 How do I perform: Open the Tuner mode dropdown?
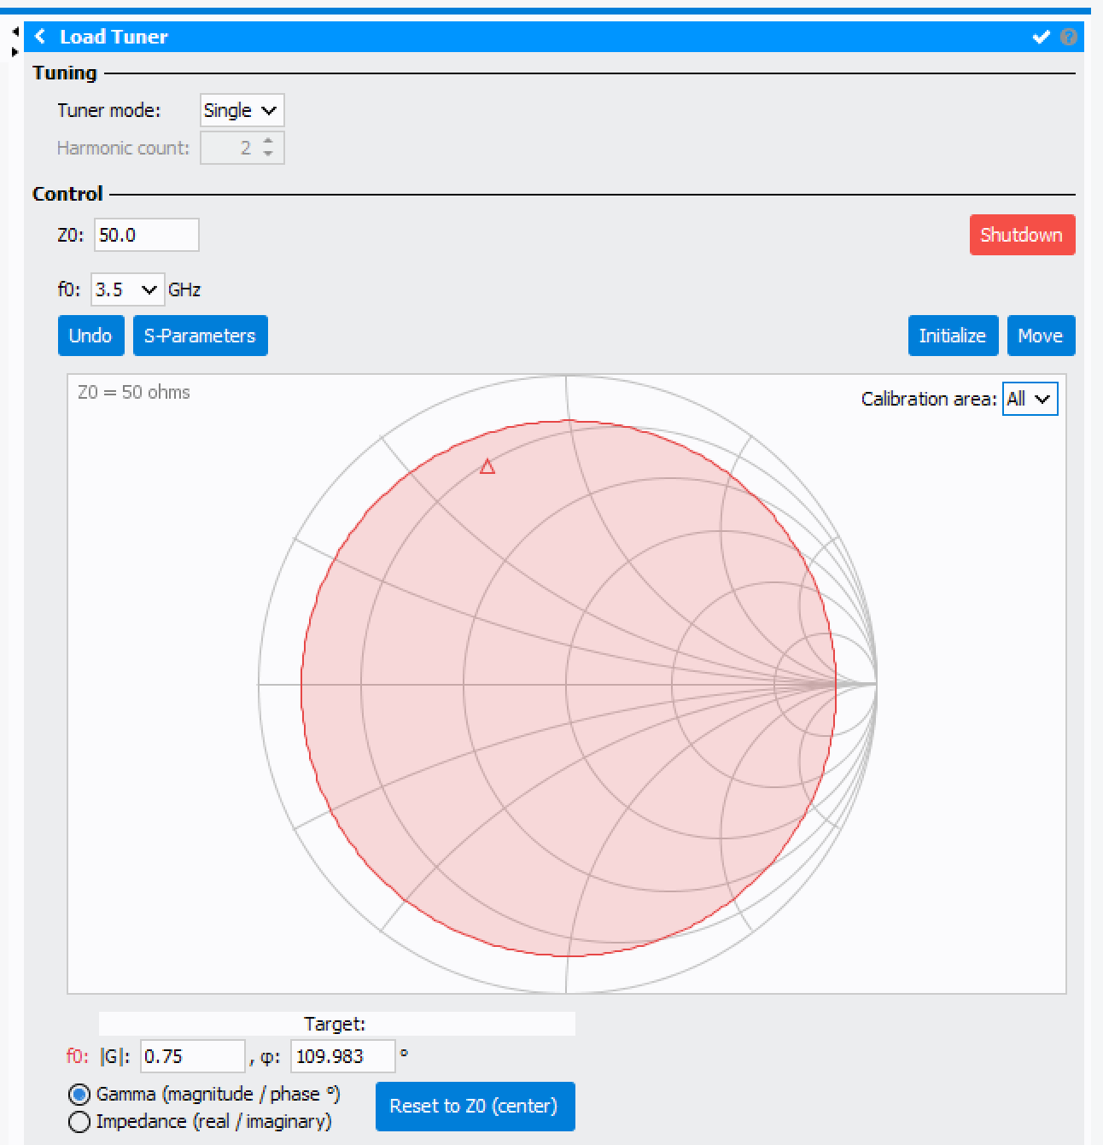click(242, 110)
